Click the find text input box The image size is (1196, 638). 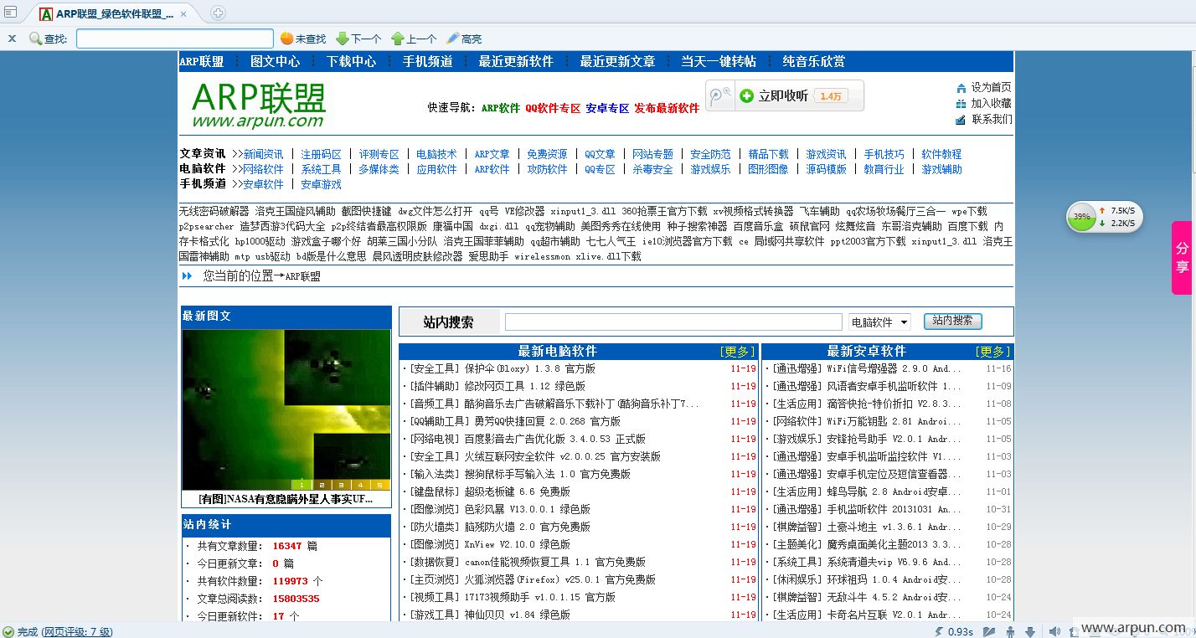coord(175,39)
